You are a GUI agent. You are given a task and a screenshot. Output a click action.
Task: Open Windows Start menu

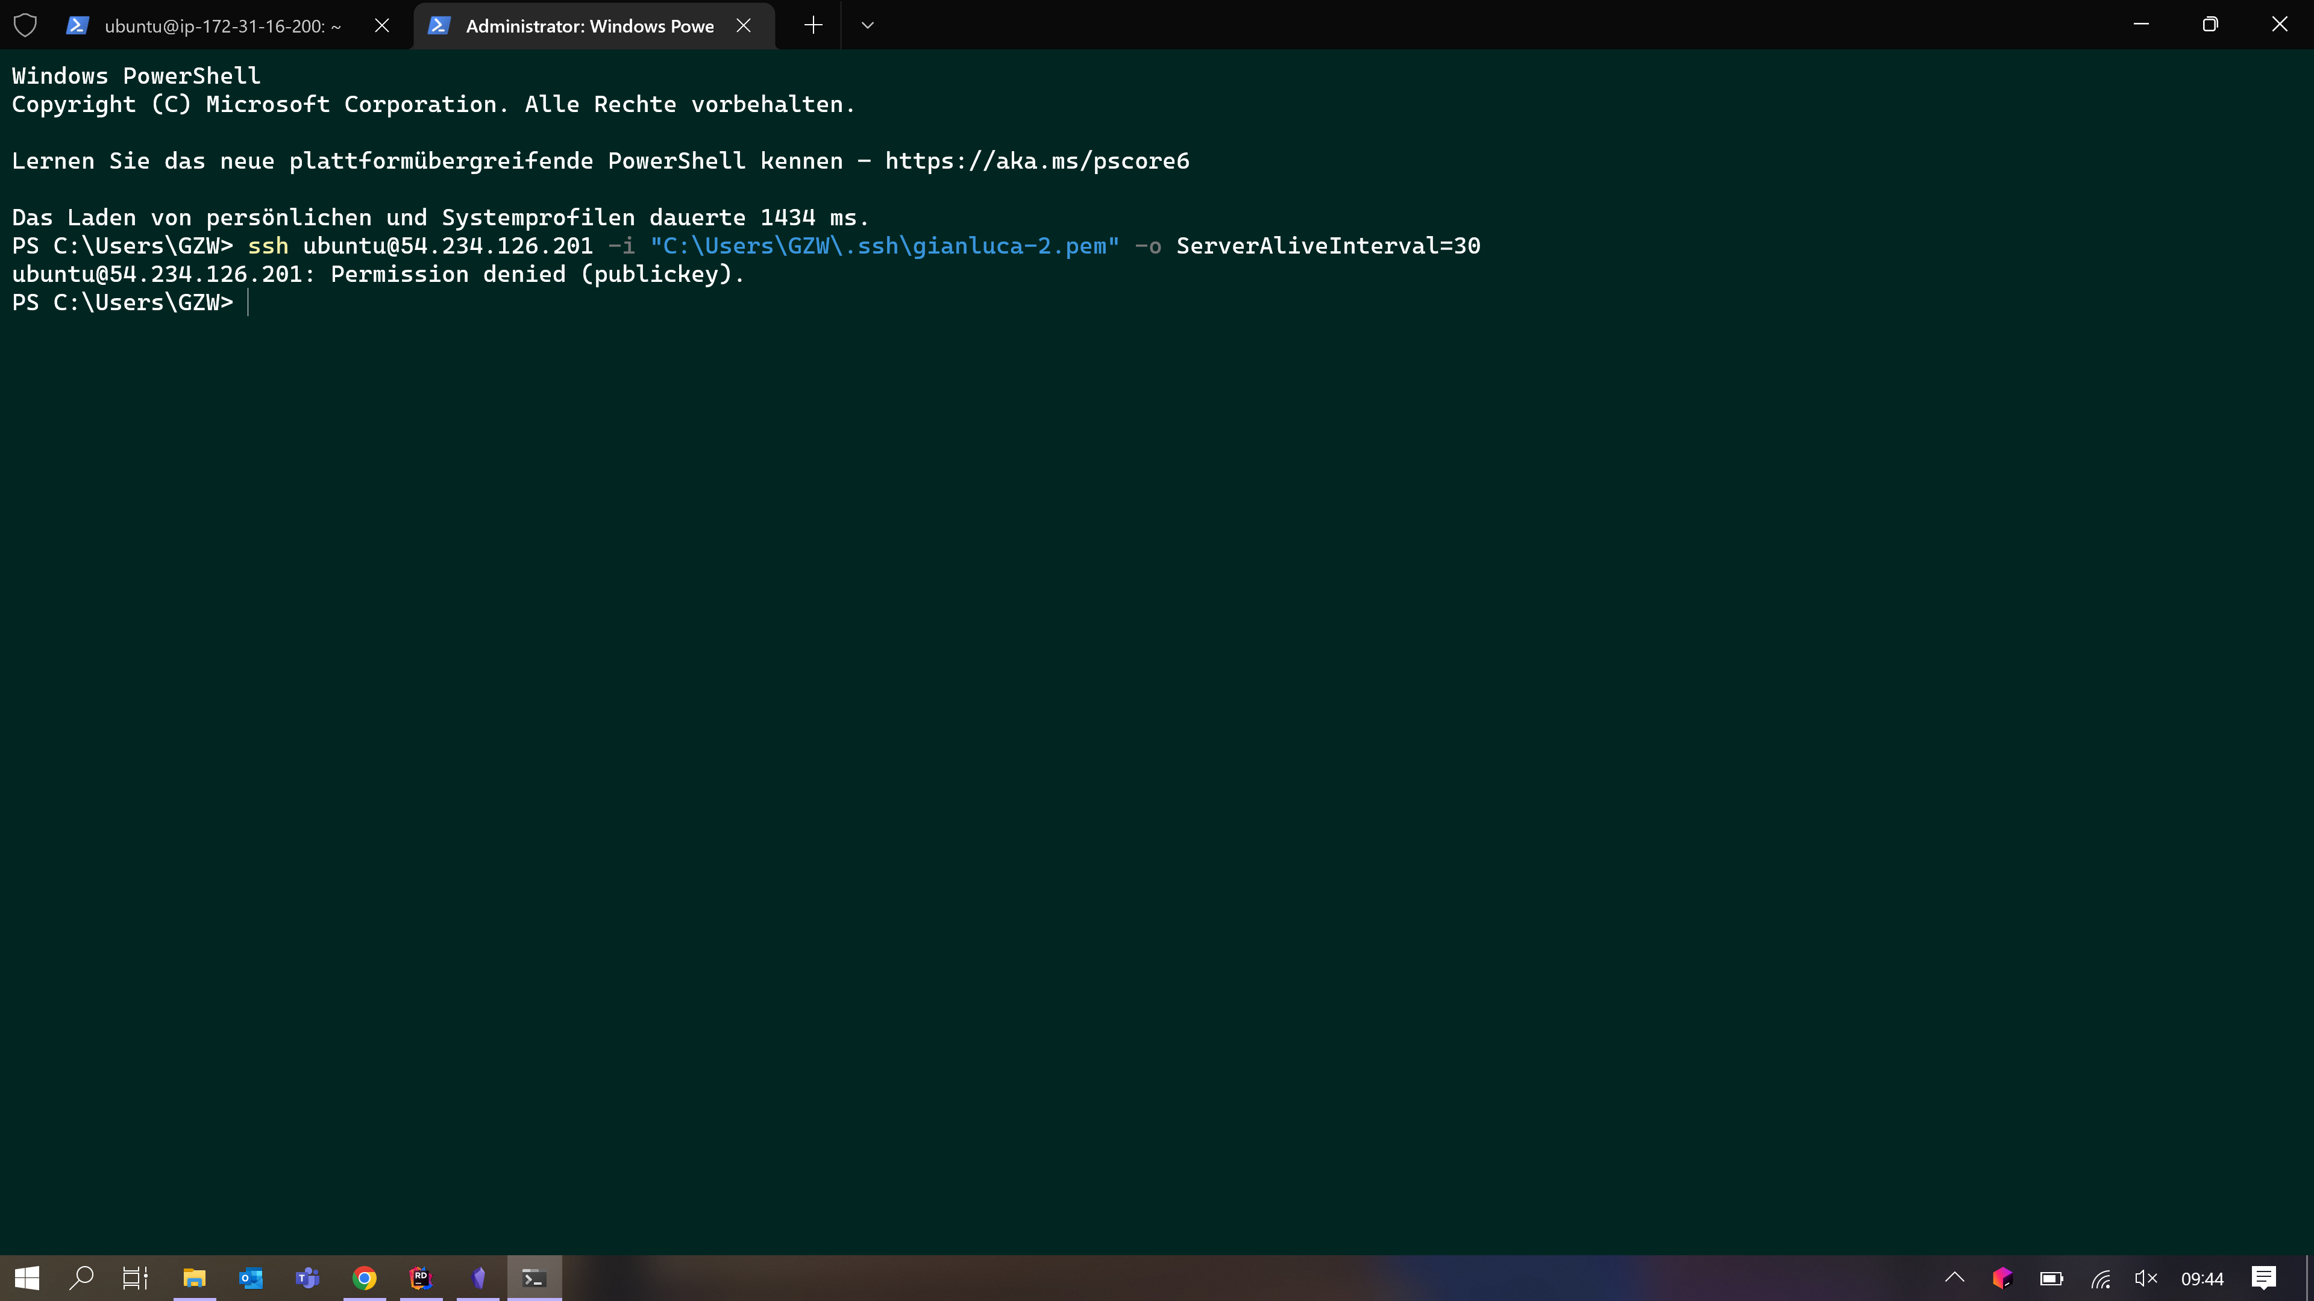click(27, 1278)
